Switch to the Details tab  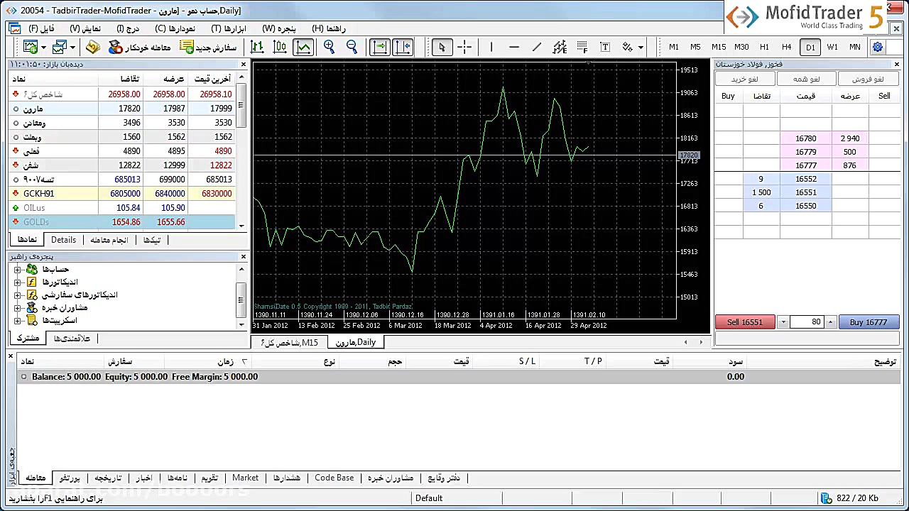[x=63, y=240]
